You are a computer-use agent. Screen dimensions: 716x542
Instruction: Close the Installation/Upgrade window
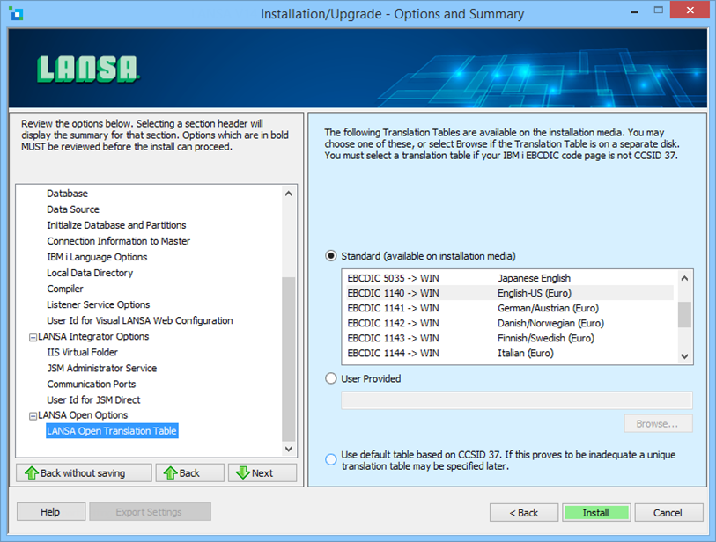pyautogui.click(x=690, y=10)
